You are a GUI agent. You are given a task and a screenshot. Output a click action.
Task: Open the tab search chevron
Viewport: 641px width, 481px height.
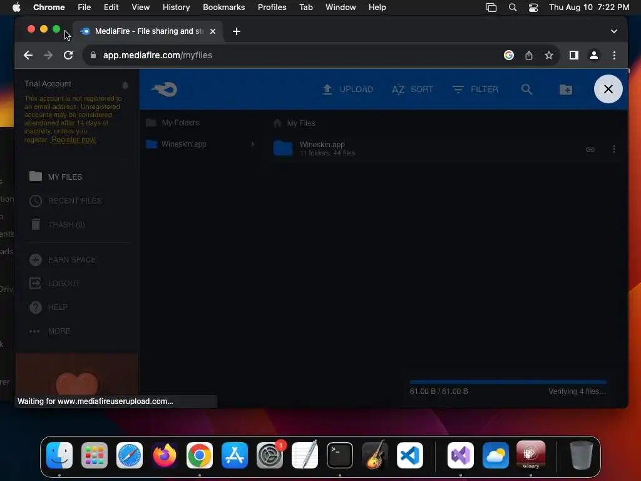[x=613, y=31]
